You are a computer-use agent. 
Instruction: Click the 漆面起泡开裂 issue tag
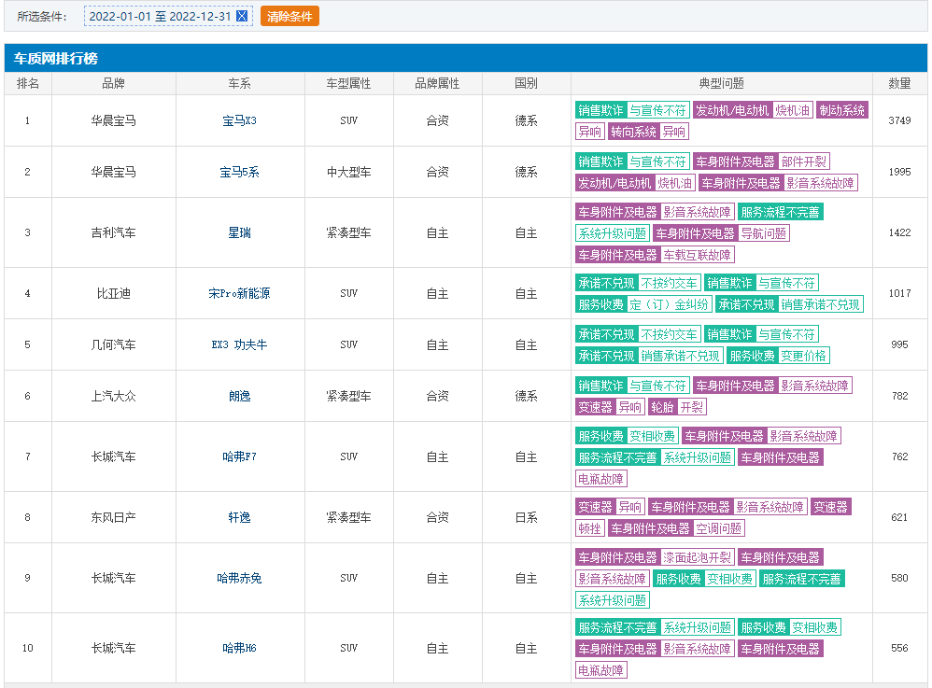click(x=697, y=557)
